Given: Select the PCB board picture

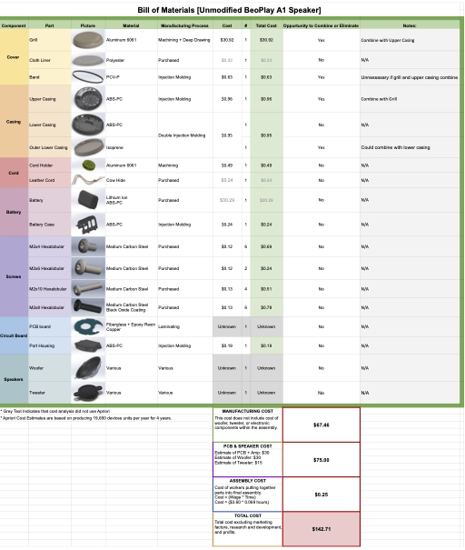Looking at the screenshot, I should pos(88,326).
